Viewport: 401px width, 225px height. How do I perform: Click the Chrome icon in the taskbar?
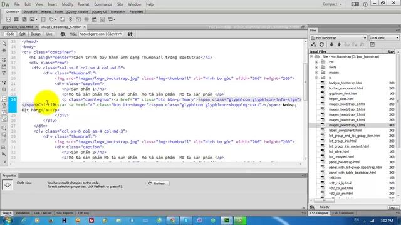coord(173,221)
